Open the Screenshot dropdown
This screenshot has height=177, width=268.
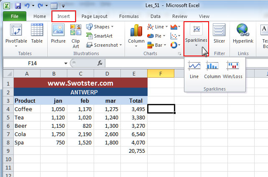click(x=104, y=45)
